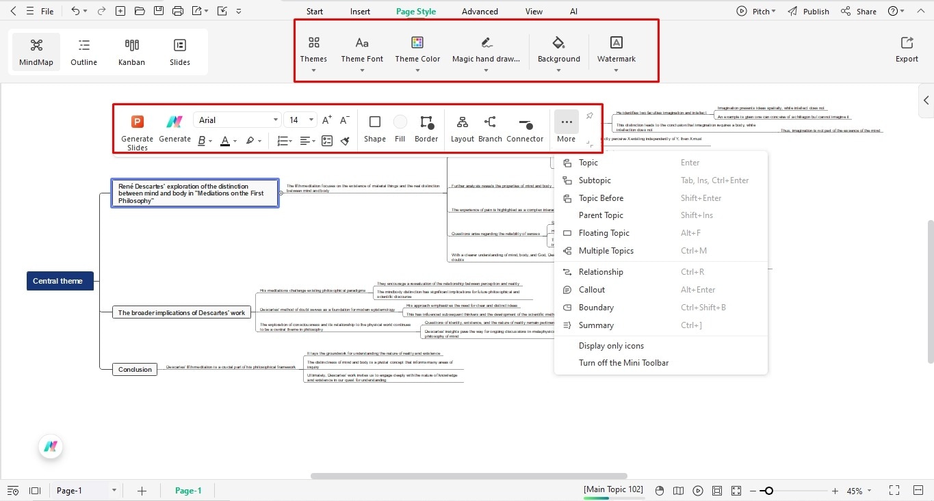Screen dimensions: 934x501
Task: Open a file with the folder icon
Action: (x=140, y=11)
